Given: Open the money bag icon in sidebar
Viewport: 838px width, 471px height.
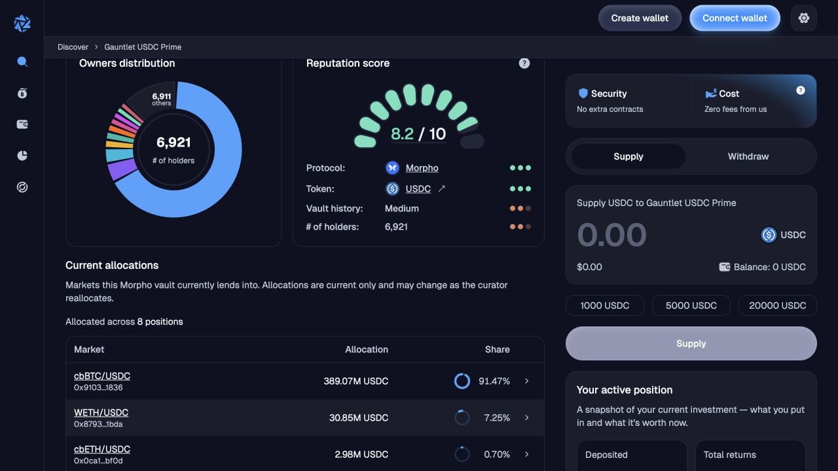Looking at the screenshot, I should pos(22,93).
